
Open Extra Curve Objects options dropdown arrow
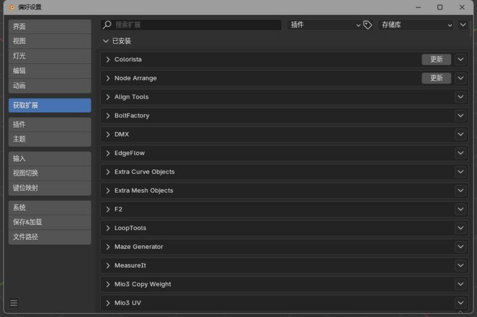coord(461,172)
